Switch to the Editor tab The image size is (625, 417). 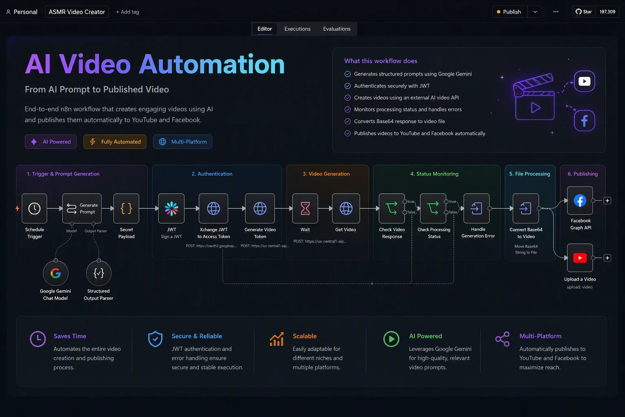(264, 29)
